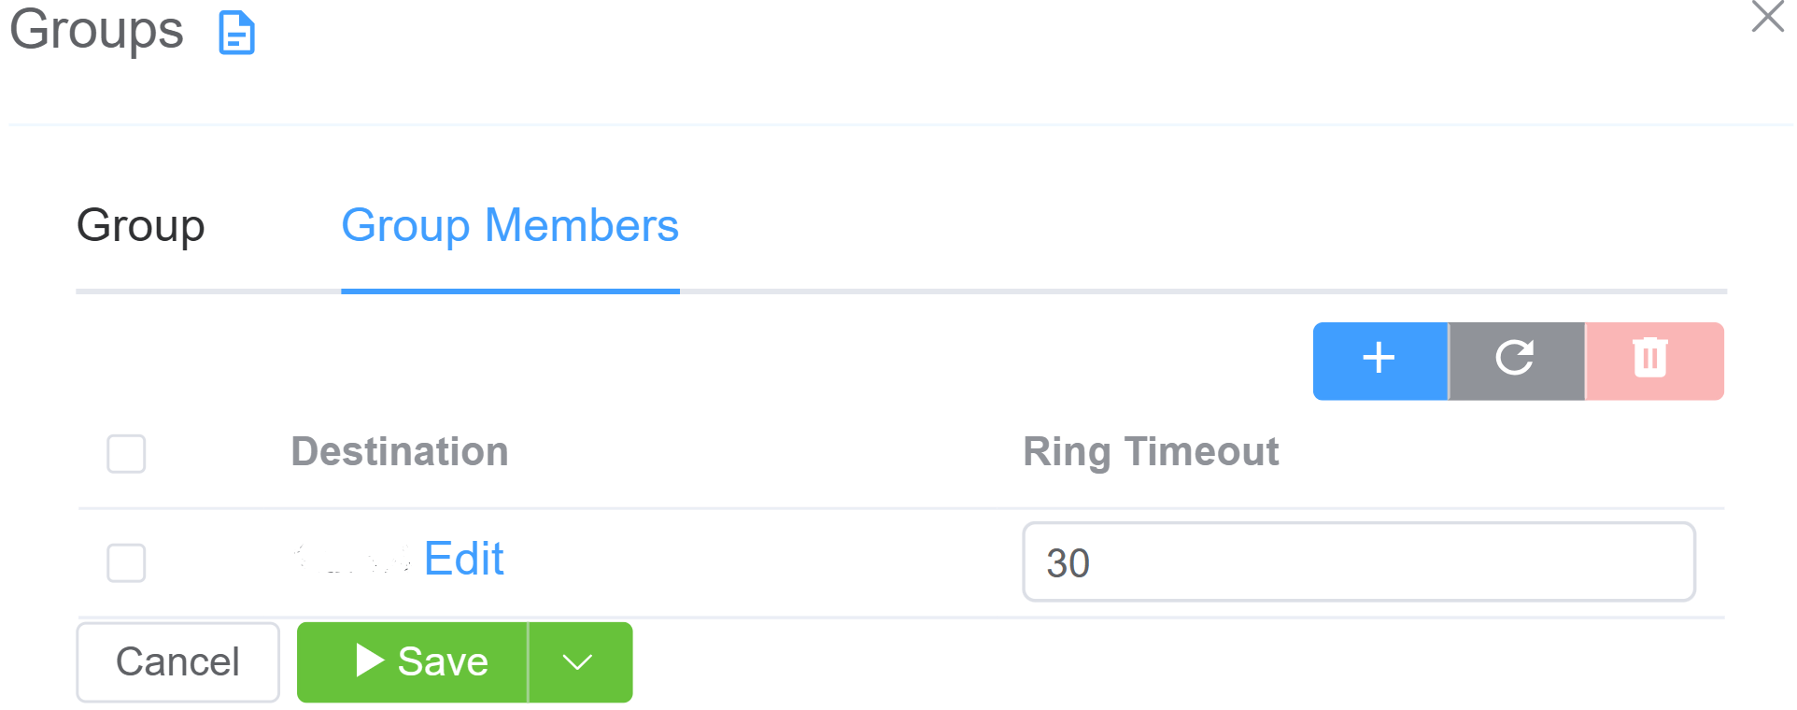
Task: Refresh the group members list
Action: [1515, 361]
